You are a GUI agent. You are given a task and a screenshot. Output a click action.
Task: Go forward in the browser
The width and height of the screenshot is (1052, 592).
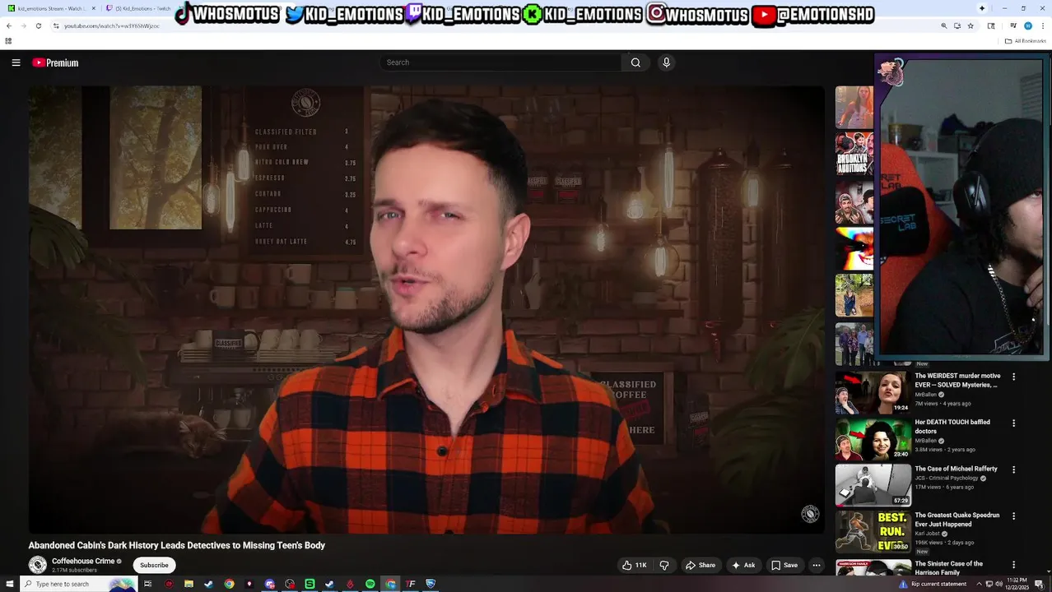(24, 25)
